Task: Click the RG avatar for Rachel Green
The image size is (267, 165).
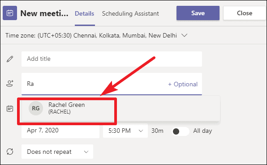Action: click(36, 108)
